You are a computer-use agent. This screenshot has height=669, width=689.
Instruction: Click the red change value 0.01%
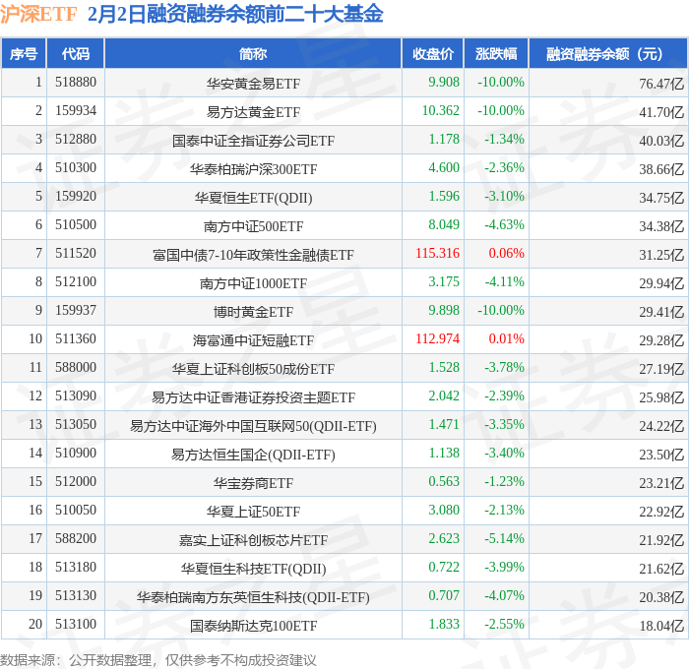pos(506,339)
